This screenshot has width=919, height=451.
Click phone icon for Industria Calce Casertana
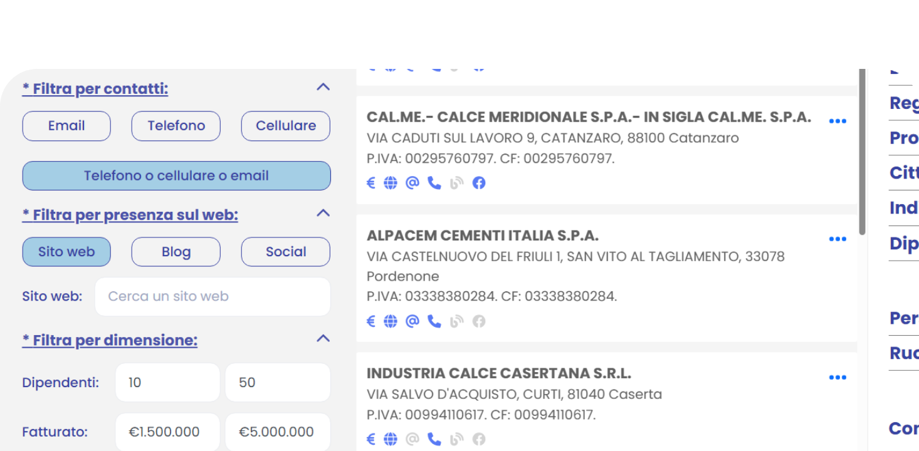(434, 439)
